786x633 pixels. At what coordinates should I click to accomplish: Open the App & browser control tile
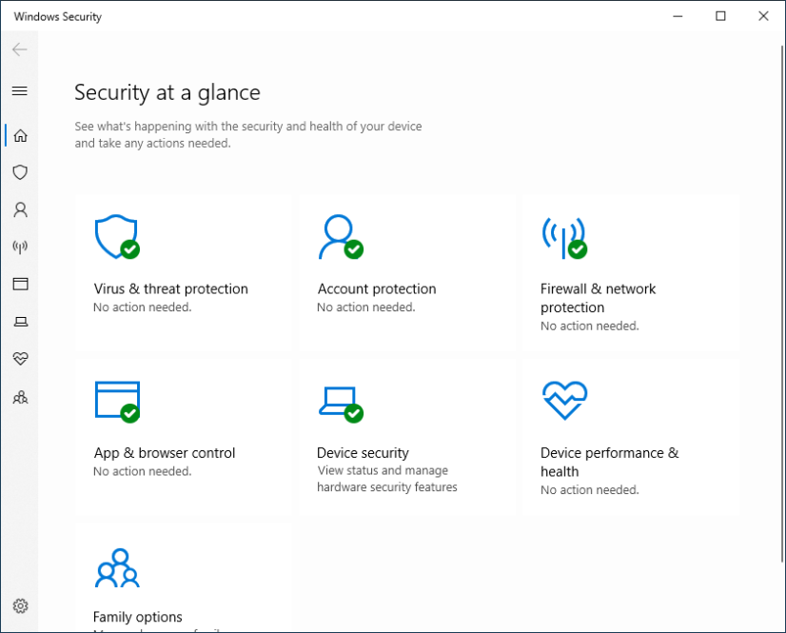[x=184, y=436]
